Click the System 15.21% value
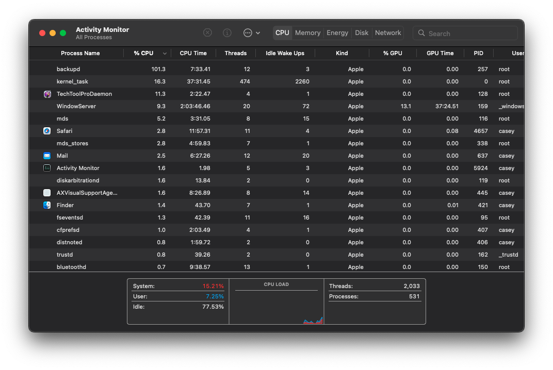The width and height of the screenshot is (553, 370). [x=213, y=286]
